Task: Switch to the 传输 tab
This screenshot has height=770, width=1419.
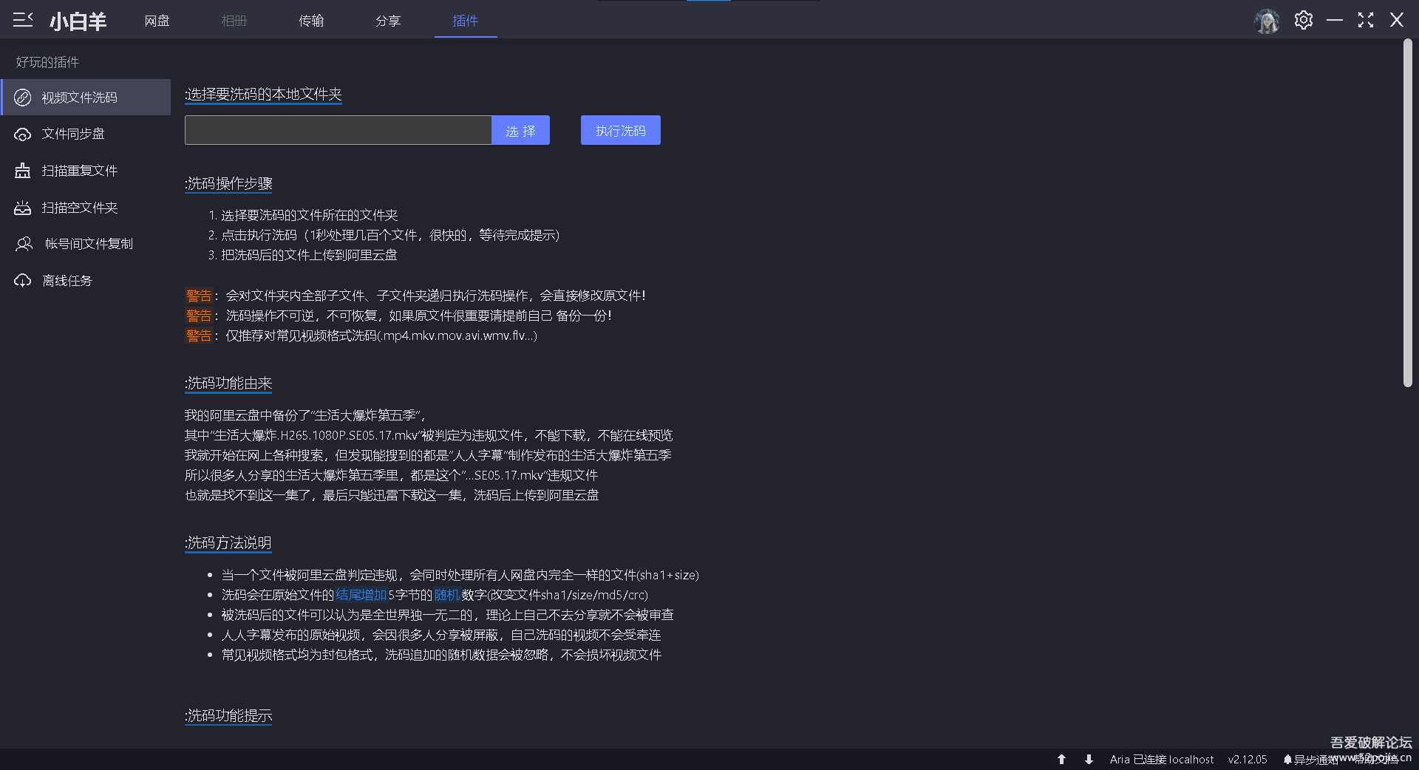Action: coord(311,21)
